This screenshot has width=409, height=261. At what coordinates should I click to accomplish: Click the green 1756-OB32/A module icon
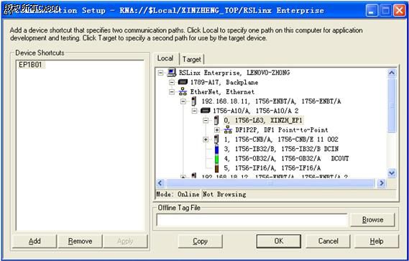coord(216,158)
